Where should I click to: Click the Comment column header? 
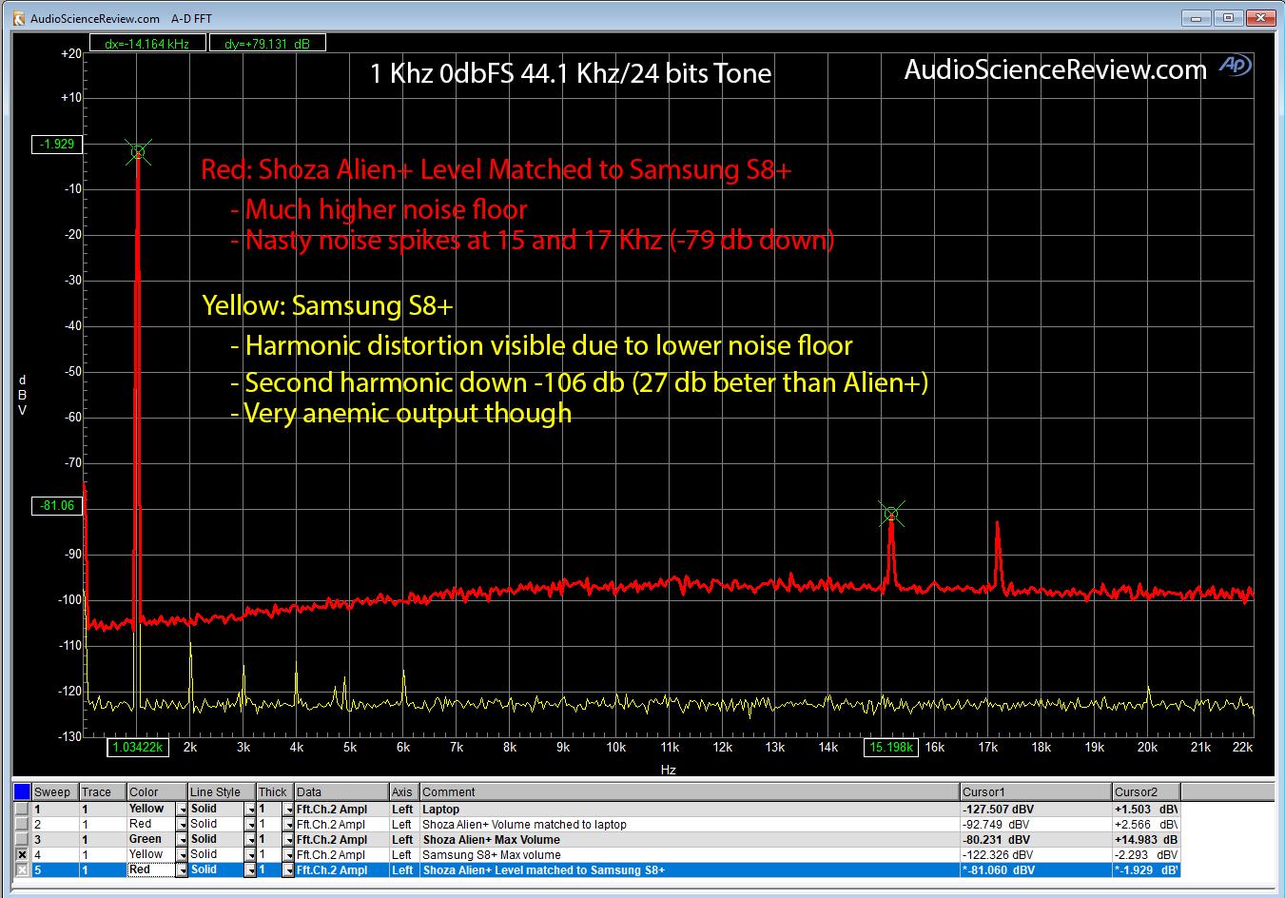click(690, 791)
